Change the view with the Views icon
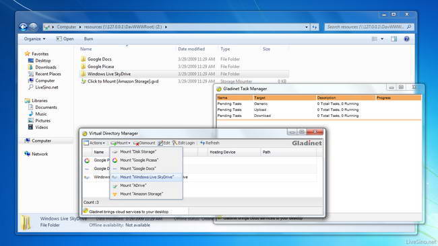The height and width of the screenshot is (246, 438). coord(375,39)
